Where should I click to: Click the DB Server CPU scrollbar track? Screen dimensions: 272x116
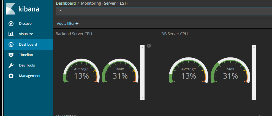point(254,72)
